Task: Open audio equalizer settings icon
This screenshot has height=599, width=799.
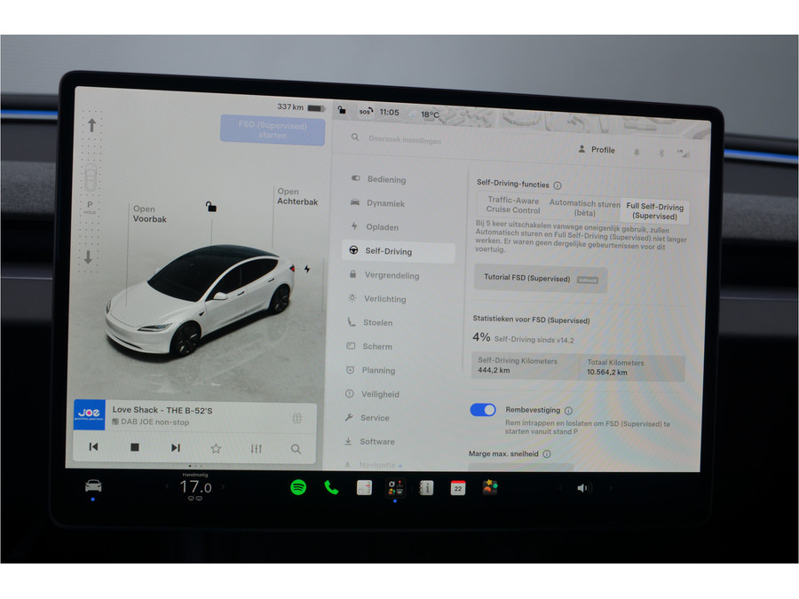Action: click(257, 449)
